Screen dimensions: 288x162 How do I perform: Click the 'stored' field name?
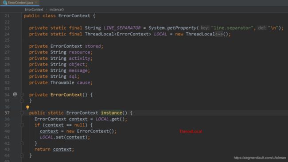[93, 46]
